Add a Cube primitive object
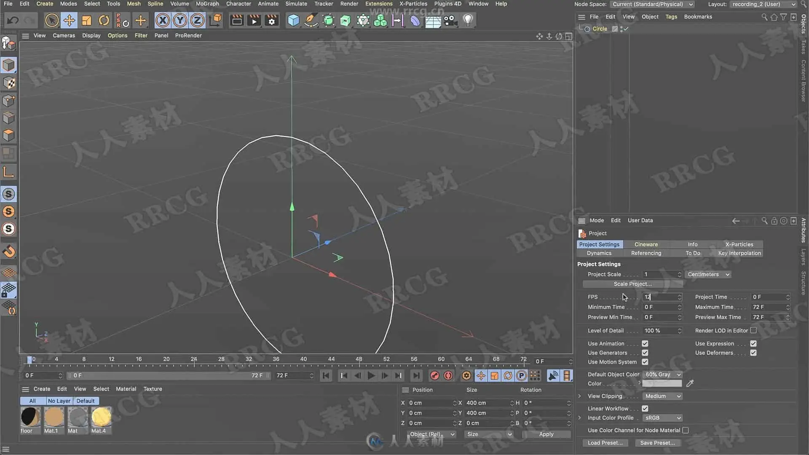This screenshot has height=455, width=809. [x=293, y=20]
